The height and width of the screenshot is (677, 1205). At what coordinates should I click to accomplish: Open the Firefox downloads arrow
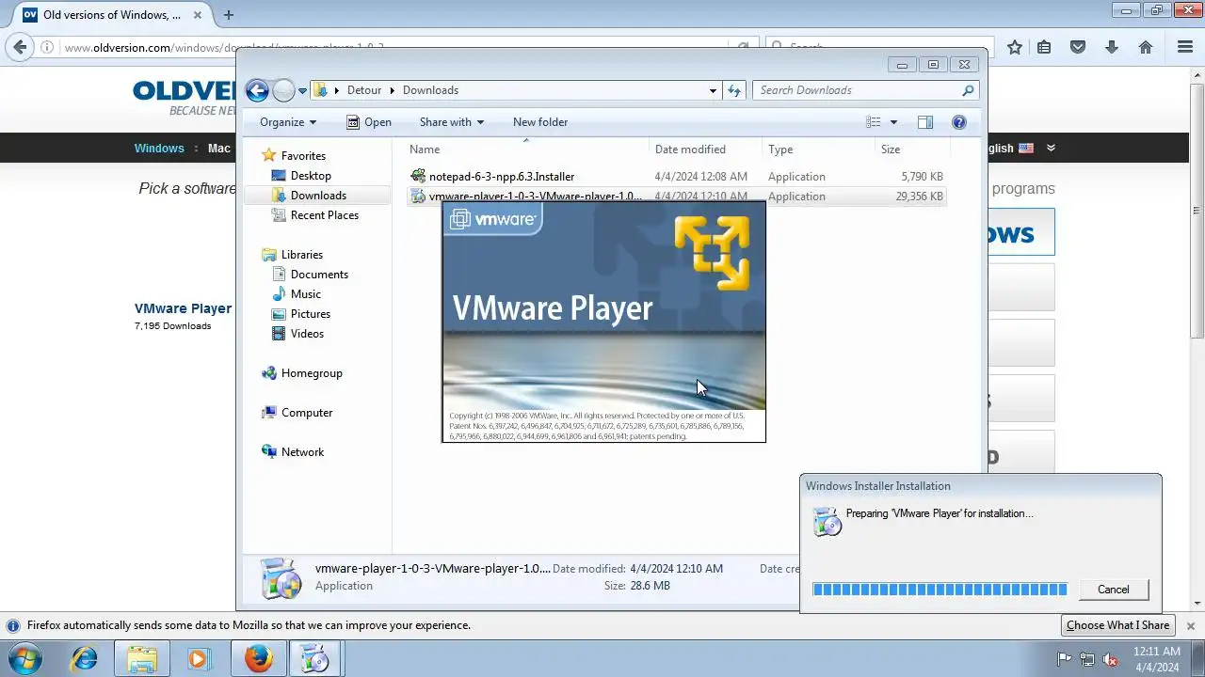pyautogui.click(x=1112, y=47)
